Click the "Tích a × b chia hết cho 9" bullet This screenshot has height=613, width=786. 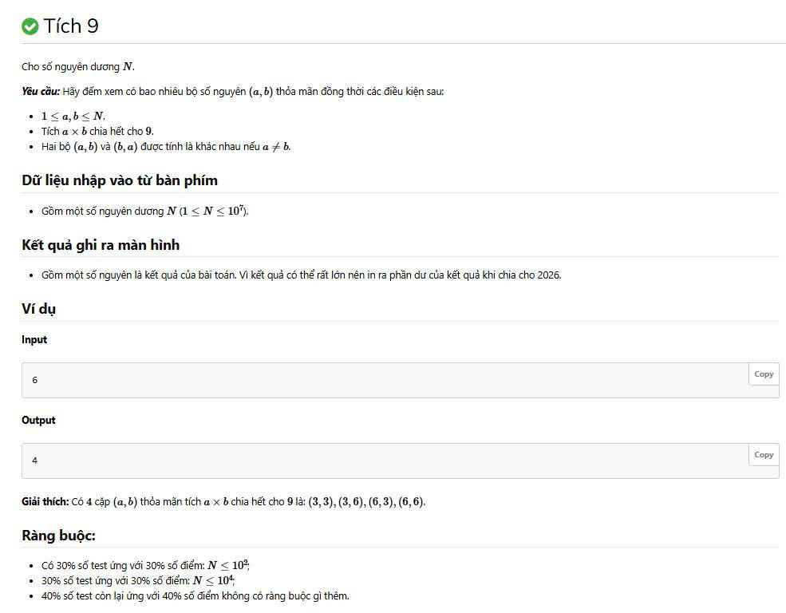[x=97, y=131]
